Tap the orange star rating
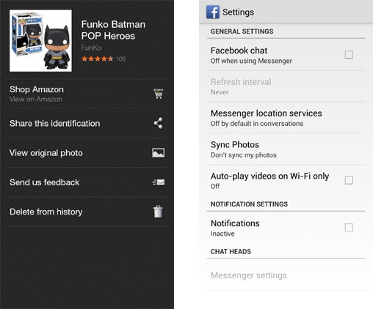This screenshot has width=373, height=309. [98, 59]
